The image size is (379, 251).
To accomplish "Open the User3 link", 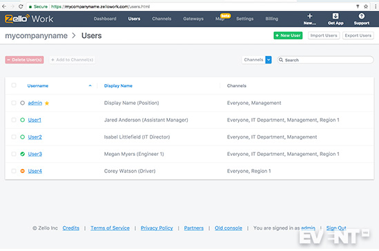I will coord(35,154).
